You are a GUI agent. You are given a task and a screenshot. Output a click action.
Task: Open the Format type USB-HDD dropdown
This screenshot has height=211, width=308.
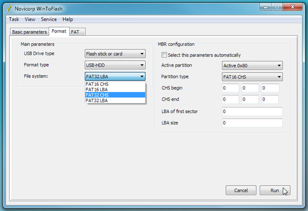coord(115,65)
